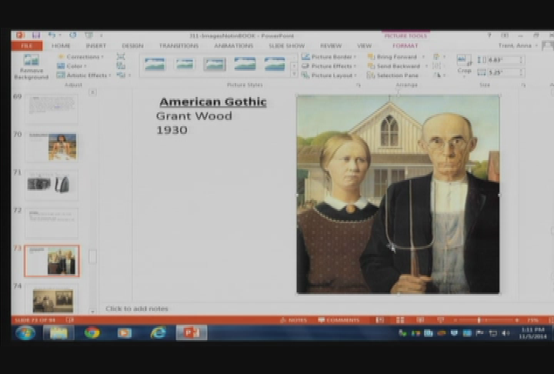Click the 'Click to add notes' area

coord(137,309)
